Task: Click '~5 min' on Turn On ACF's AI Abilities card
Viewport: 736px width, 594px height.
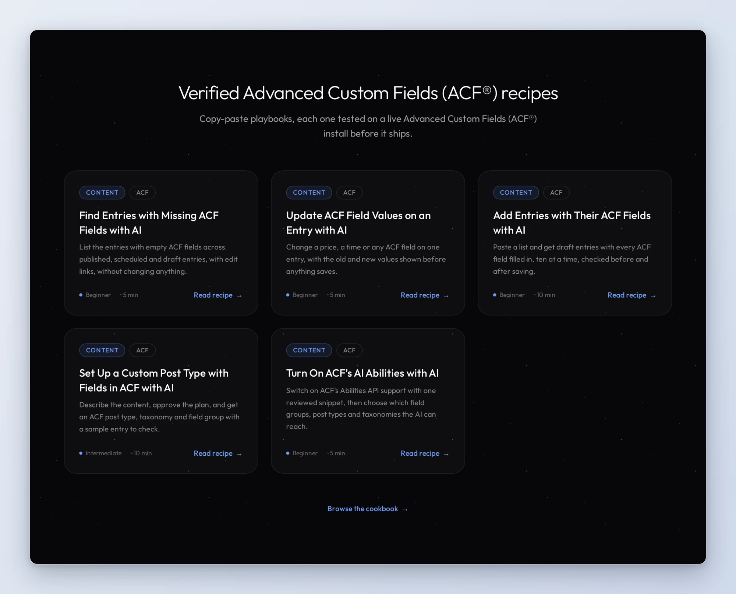Action: (336, 453)
